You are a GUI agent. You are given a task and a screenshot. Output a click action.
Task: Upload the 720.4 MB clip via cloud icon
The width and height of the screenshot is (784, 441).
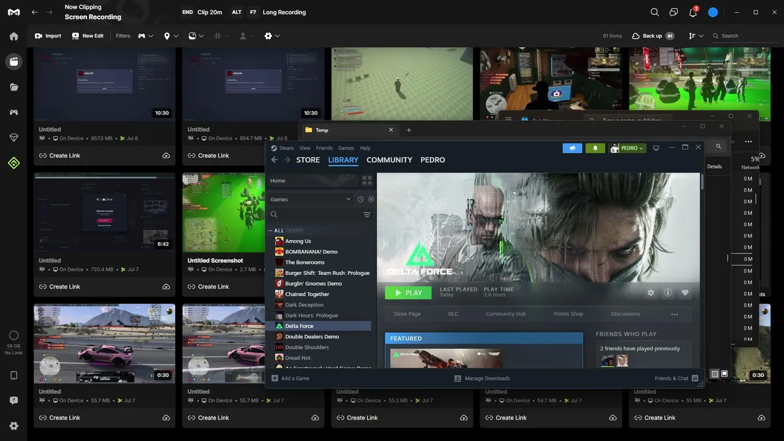(166, 287)
